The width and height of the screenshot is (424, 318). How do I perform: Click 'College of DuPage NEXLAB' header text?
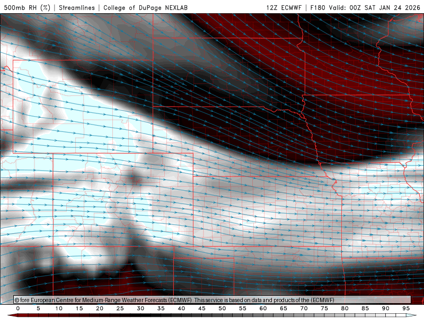pos(145,7)
